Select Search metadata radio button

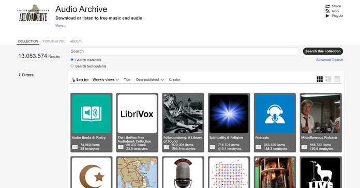[72, 59]
